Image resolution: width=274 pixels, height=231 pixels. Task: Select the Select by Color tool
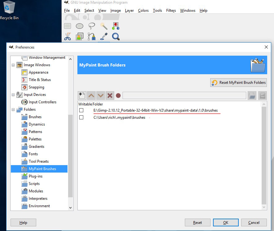click(x=116, y=26)
